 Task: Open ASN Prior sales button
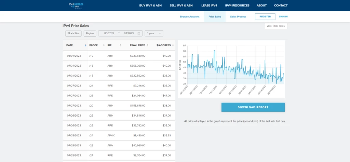click(275, 26)
